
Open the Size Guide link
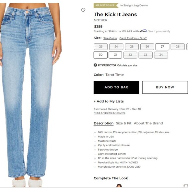pos(110,38)
